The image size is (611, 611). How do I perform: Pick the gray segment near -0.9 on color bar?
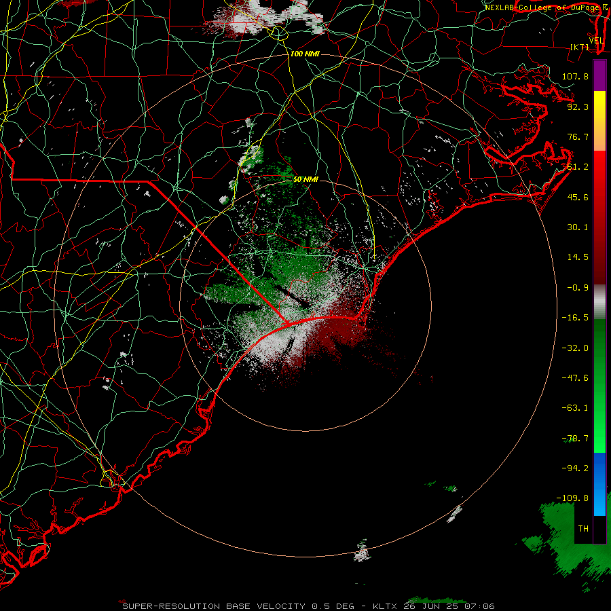[x=599, y=301]
